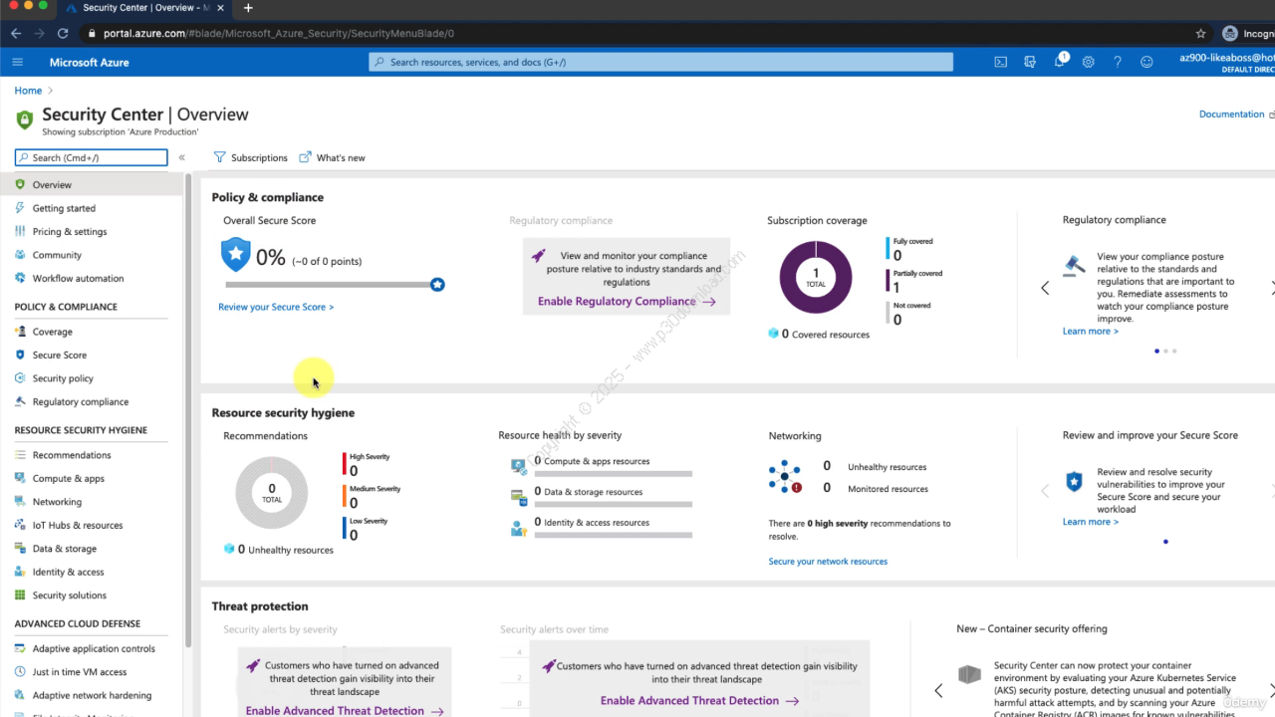Open the Documentation link
The image size is (1275, 717).
pyautogui.click(x=1236, y=115)
